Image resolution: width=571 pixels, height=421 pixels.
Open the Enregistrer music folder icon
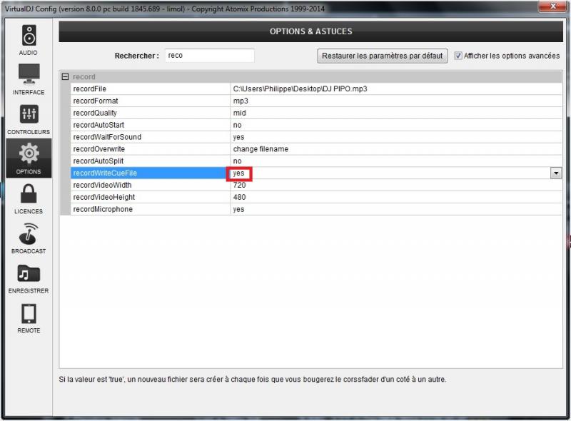[x=29, y=273]
